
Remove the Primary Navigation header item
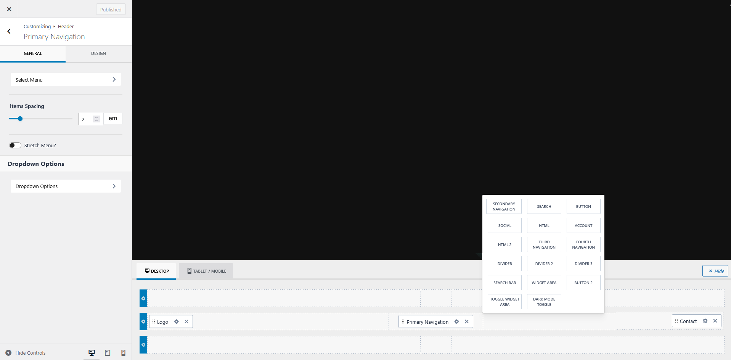click(467, 321)
